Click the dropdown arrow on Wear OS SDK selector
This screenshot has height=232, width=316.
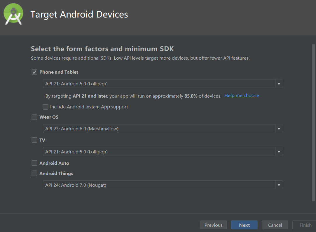(x=279, y=129)
